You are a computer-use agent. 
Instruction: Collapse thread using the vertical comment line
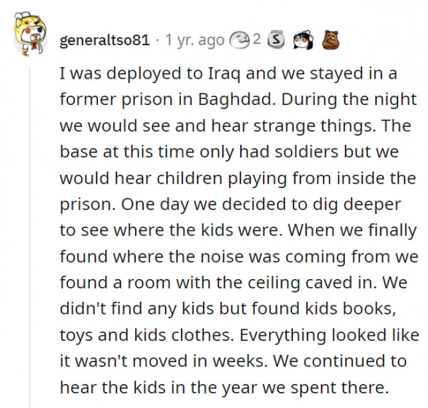(29, 237)
